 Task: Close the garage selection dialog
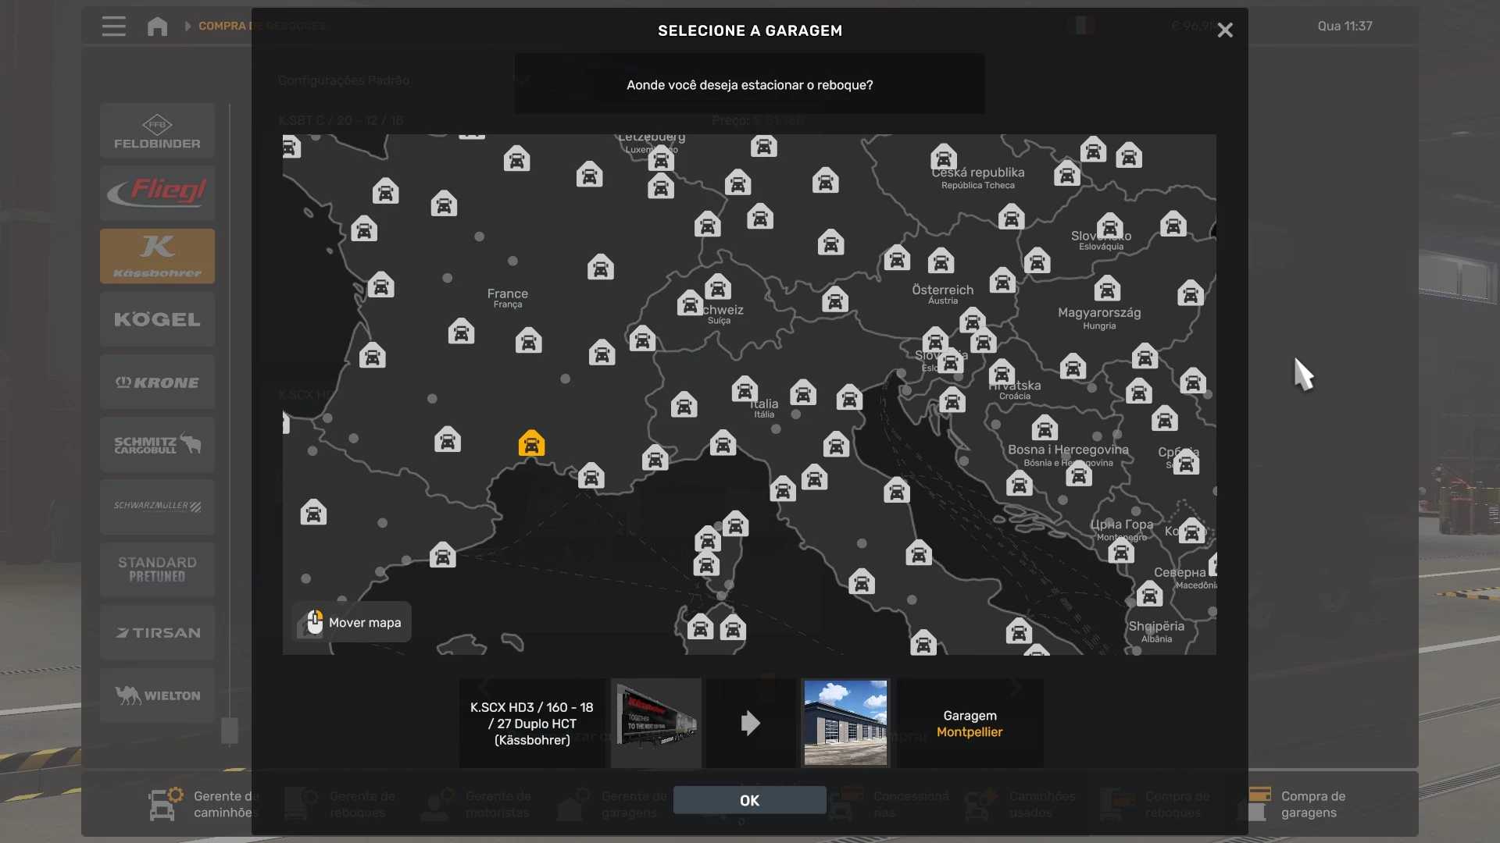(1225, 30)
